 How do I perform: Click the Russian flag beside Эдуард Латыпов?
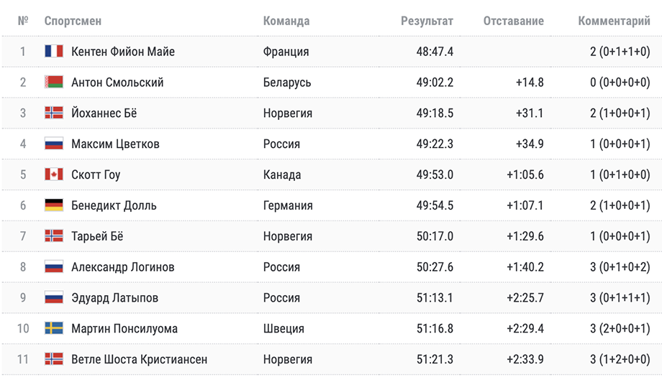[x=54, y=297]
